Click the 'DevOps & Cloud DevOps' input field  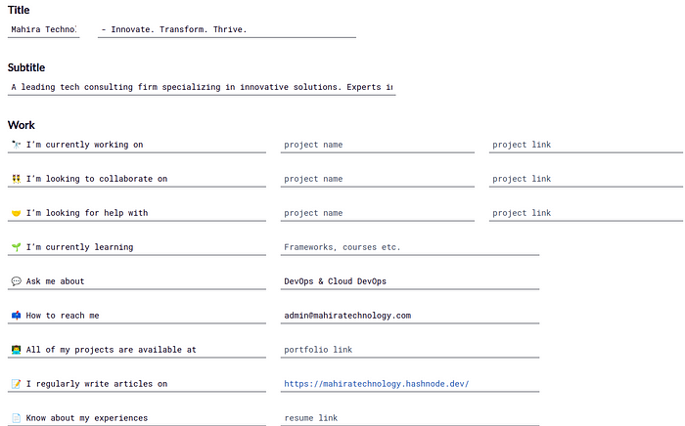(x=410, y=281)
